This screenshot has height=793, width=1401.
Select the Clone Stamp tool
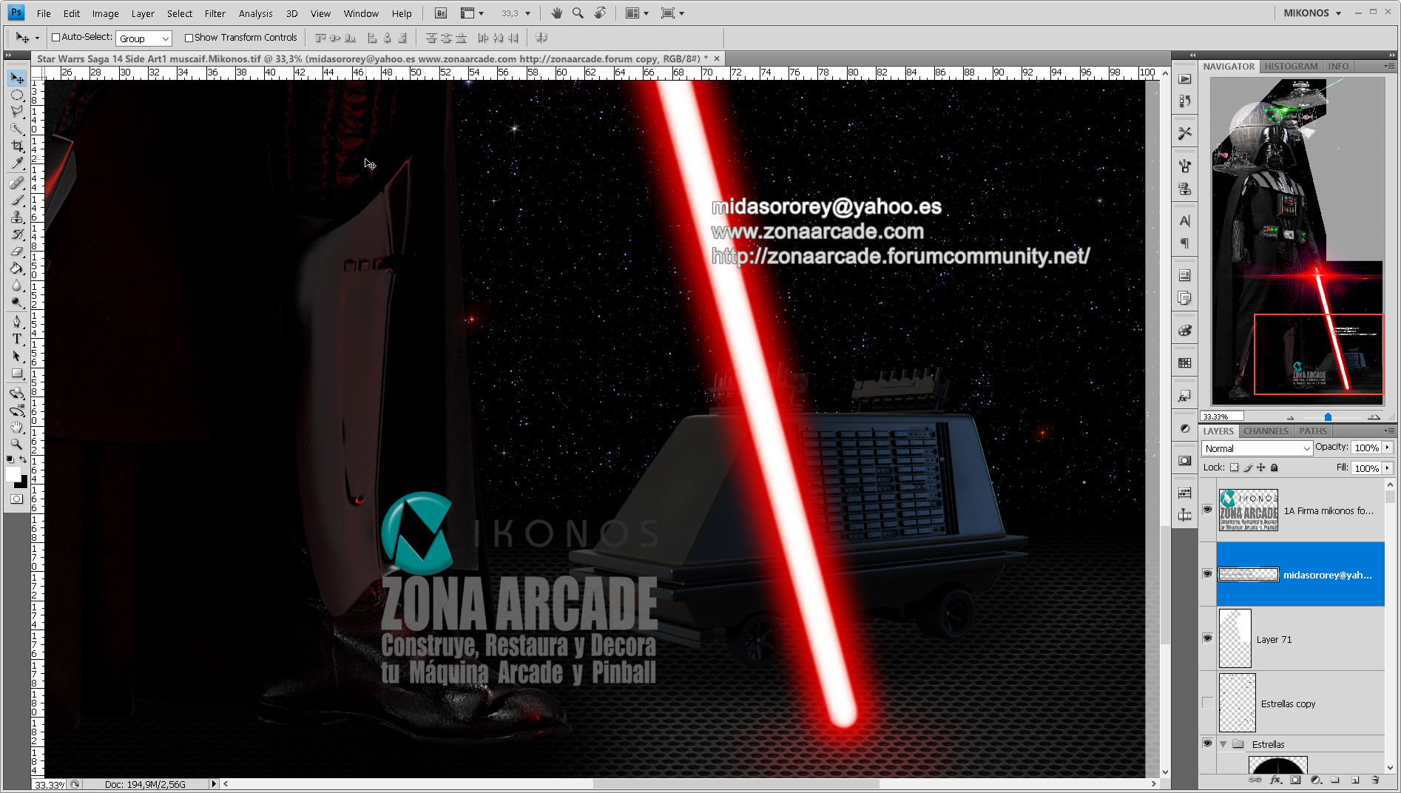(x=17, y=217)
